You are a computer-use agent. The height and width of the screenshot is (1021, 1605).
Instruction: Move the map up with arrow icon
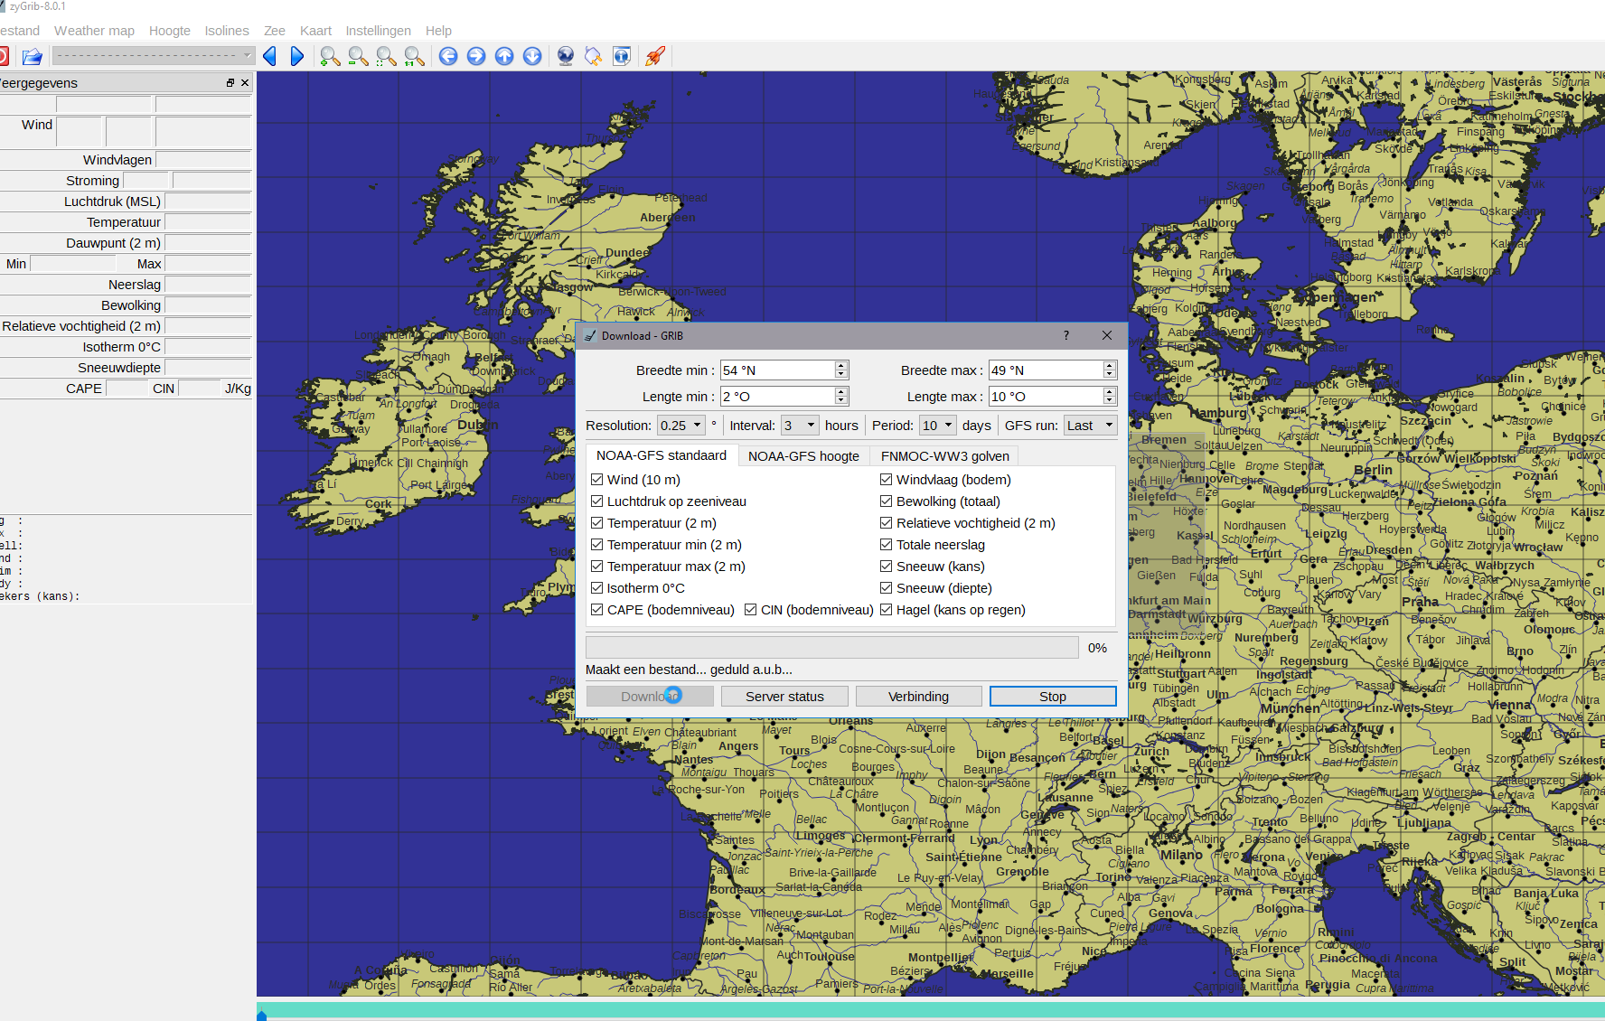click(x=504, y=57)
